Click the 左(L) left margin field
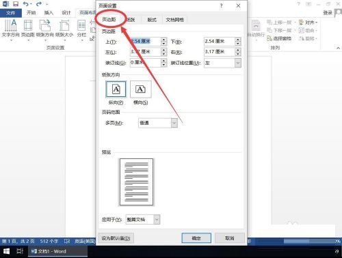This screenshot has height=258, width=342. [x=145, y=52]
